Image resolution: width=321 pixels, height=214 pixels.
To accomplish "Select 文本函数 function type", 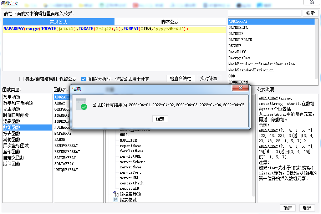I will (x=27, y=109).
